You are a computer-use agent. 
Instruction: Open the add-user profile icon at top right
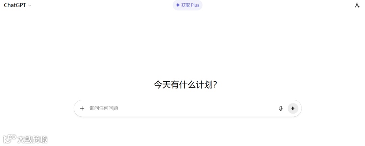[357, 5]
